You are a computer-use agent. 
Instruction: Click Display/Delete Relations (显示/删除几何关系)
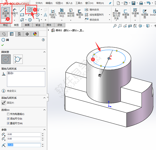click(116, 14)
